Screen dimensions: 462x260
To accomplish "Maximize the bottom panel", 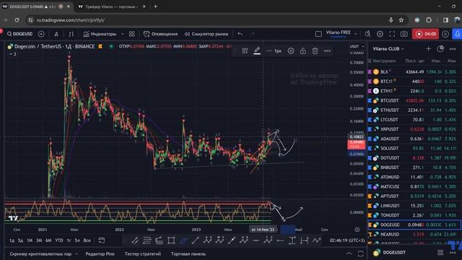I will (x=361, y=253).
